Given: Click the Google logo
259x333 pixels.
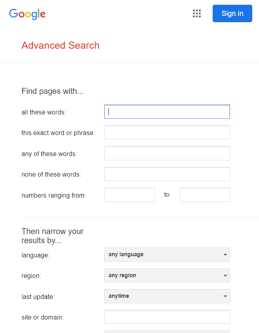Looking at the screenshot, I should (27, 14).
